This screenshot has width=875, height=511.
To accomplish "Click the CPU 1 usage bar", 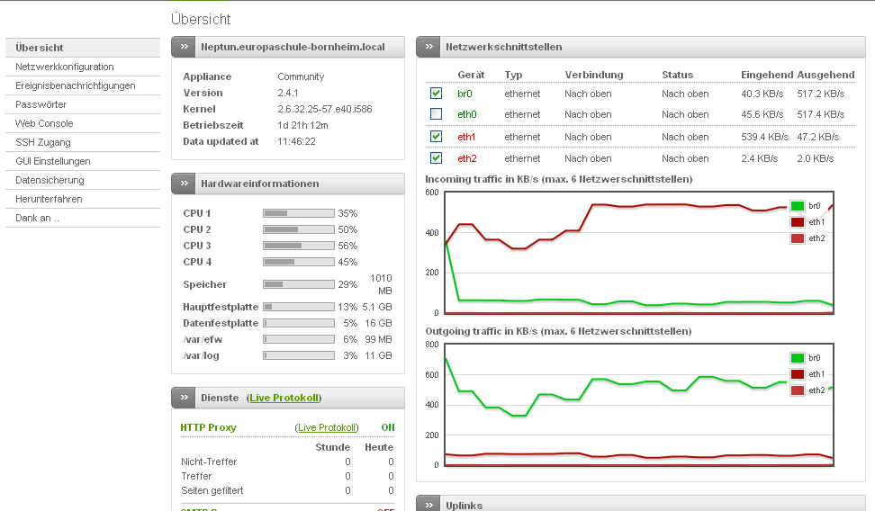I will pos(298,213).
